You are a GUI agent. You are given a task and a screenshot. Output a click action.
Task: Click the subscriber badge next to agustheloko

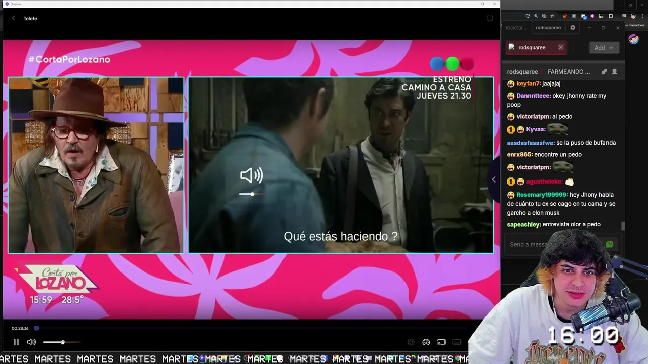[x=511, y=181]
